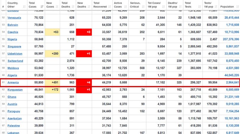Viewport: 240px width, 134px height.
Task: Open Kyrgyzstan country details link
Action: tap(15, 90)
